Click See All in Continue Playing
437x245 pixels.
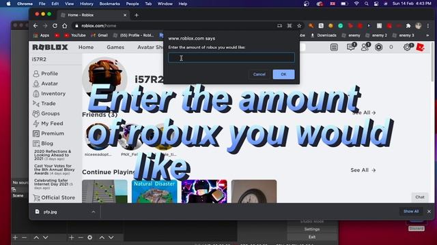click(363, 170)
